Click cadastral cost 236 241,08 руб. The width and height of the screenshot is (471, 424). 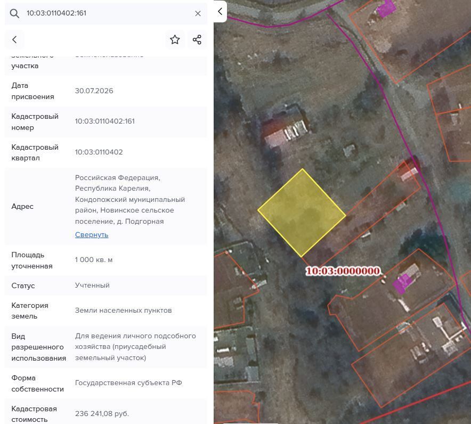pyautogui.click(x=102, y=413)
